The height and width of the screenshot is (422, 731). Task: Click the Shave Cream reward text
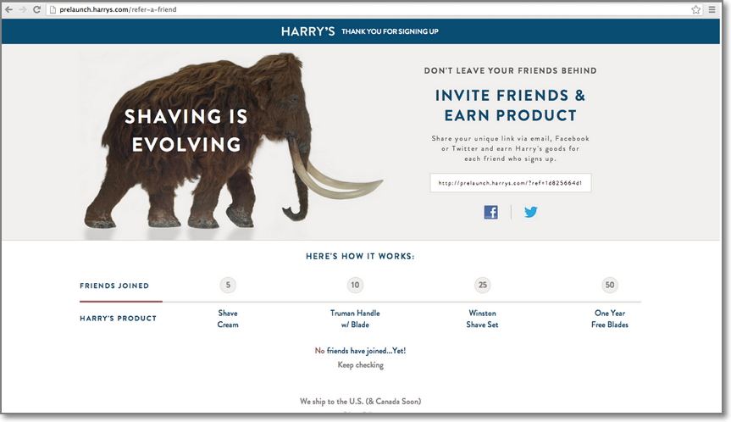tap(228, 319)
